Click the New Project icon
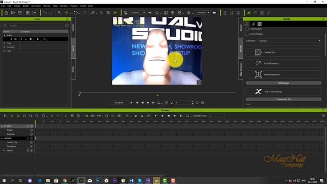 click(6, 13)
